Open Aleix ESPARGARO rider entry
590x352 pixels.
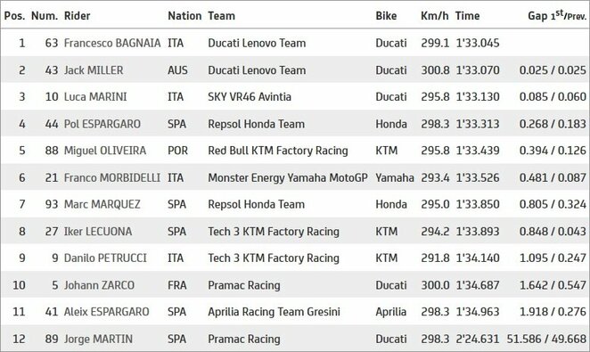106,312
